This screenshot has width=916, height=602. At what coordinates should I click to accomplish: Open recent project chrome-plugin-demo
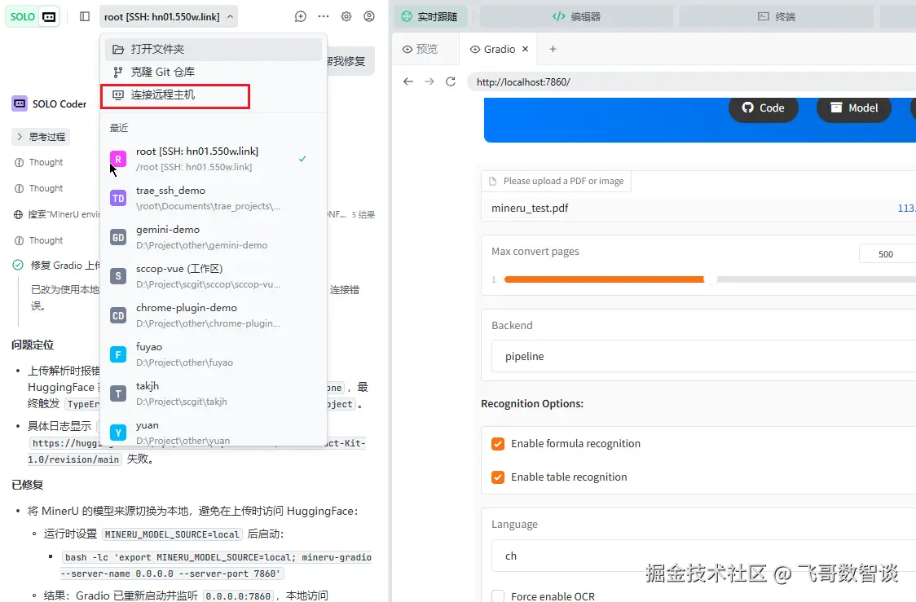tap(214, 315)
